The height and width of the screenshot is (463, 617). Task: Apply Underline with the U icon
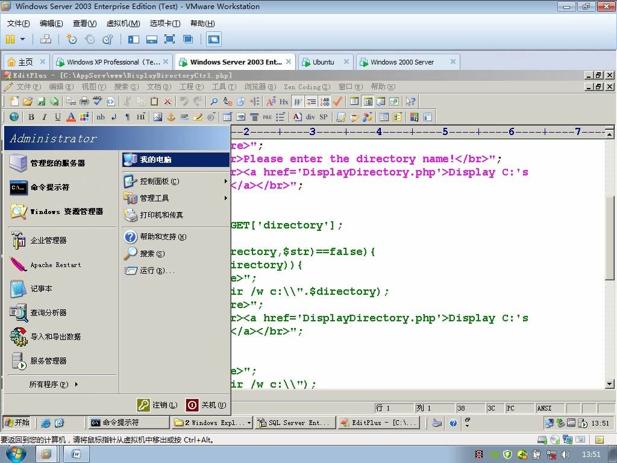tap(58, 117)
